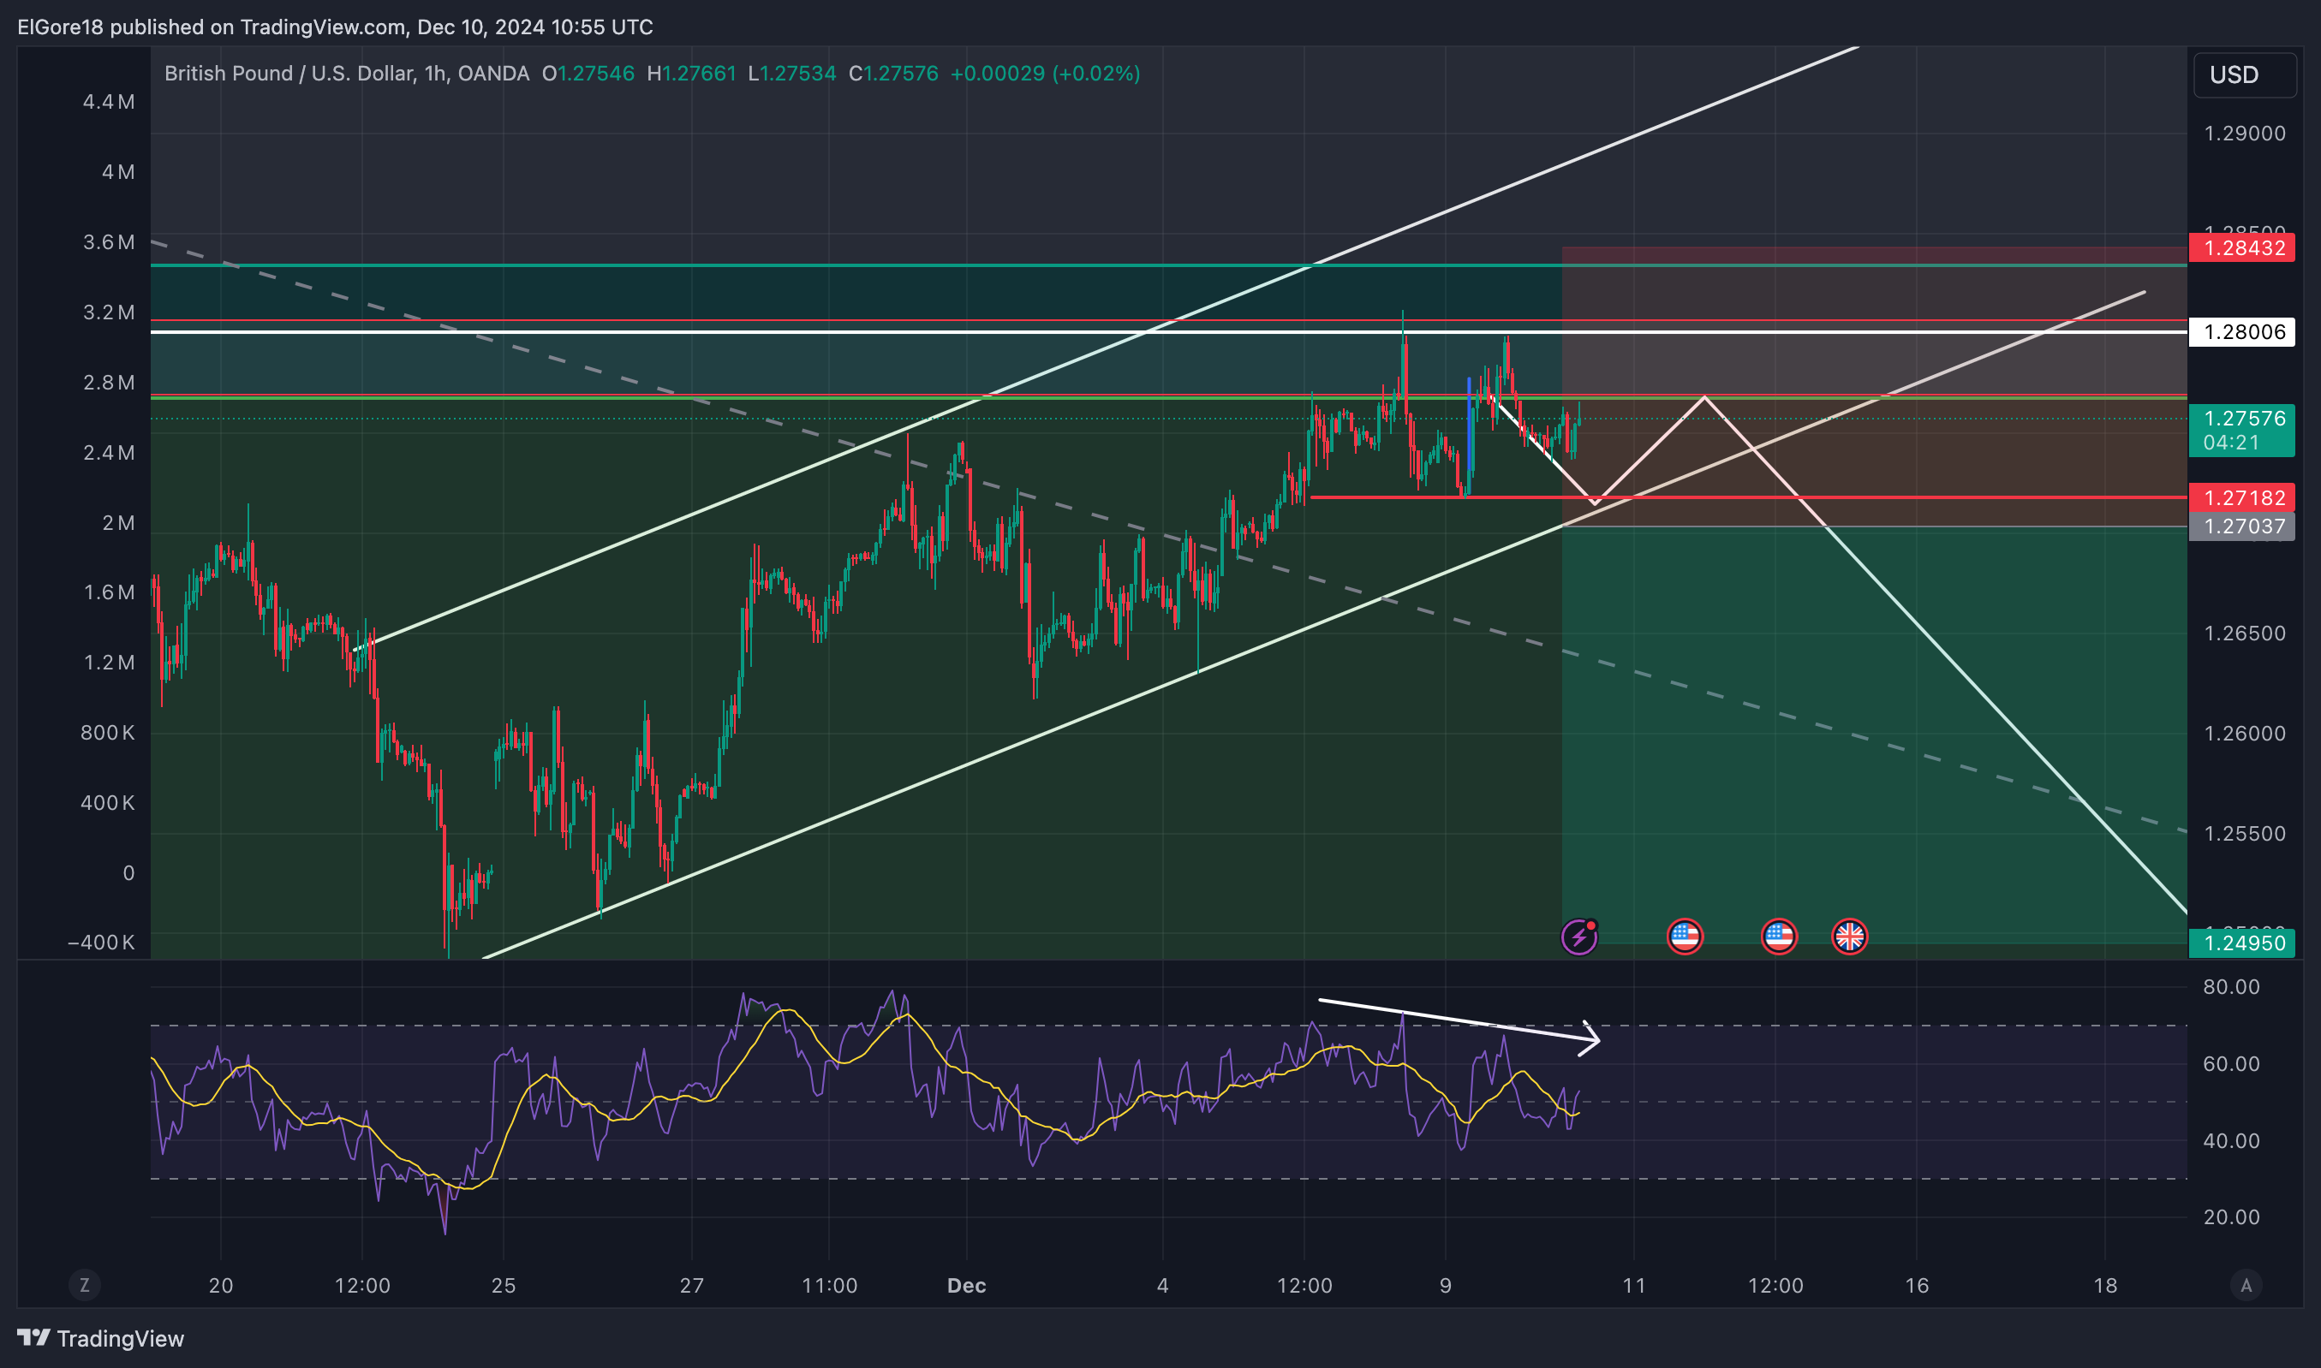The image size is (2321, 1368).
Task: Click the ElGore18 published header text
Action: [335, 27]
